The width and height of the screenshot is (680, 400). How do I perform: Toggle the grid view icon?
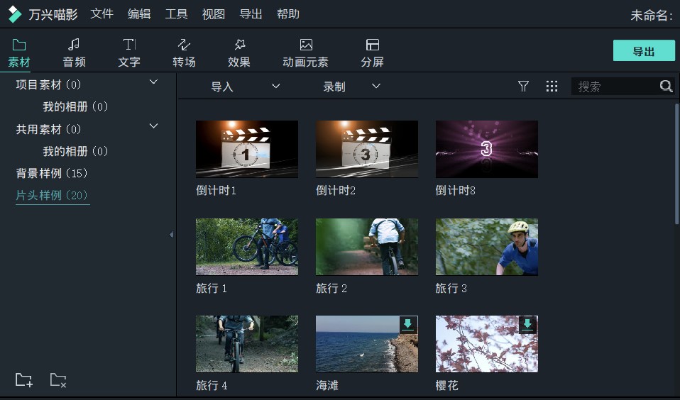(x=552, y=87)
